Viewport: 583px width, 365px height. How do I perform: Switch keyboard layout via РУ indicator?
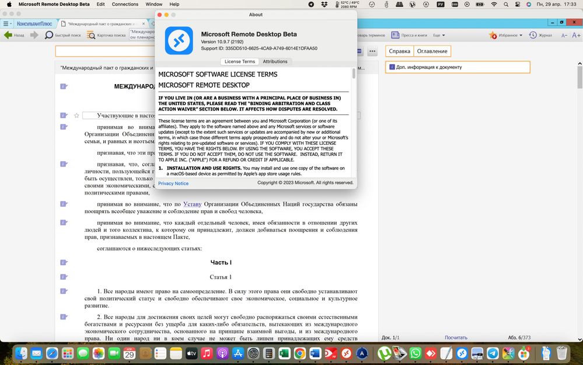click(441, 5)
